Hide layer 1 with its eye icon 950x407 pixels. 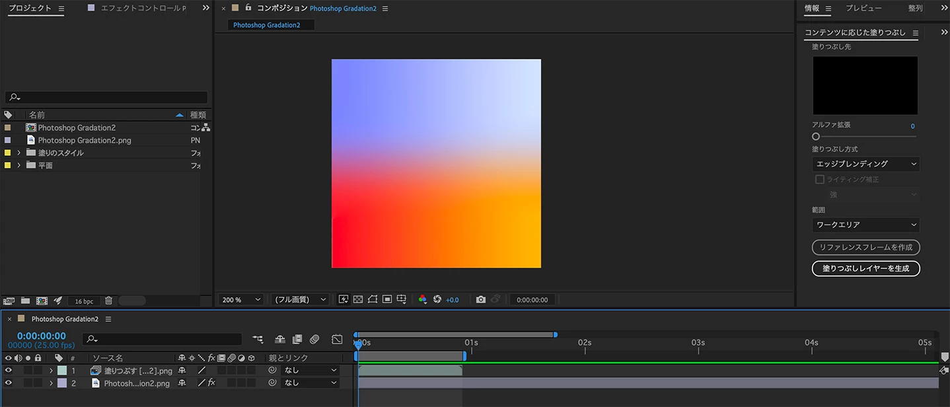click(8, 371)
